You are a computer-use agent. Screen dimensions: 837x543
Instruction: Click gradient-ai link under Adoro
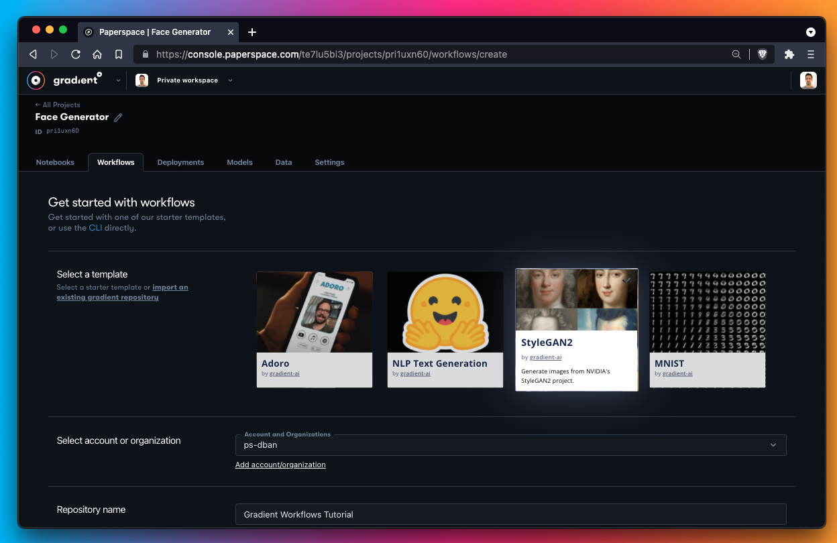284,373
